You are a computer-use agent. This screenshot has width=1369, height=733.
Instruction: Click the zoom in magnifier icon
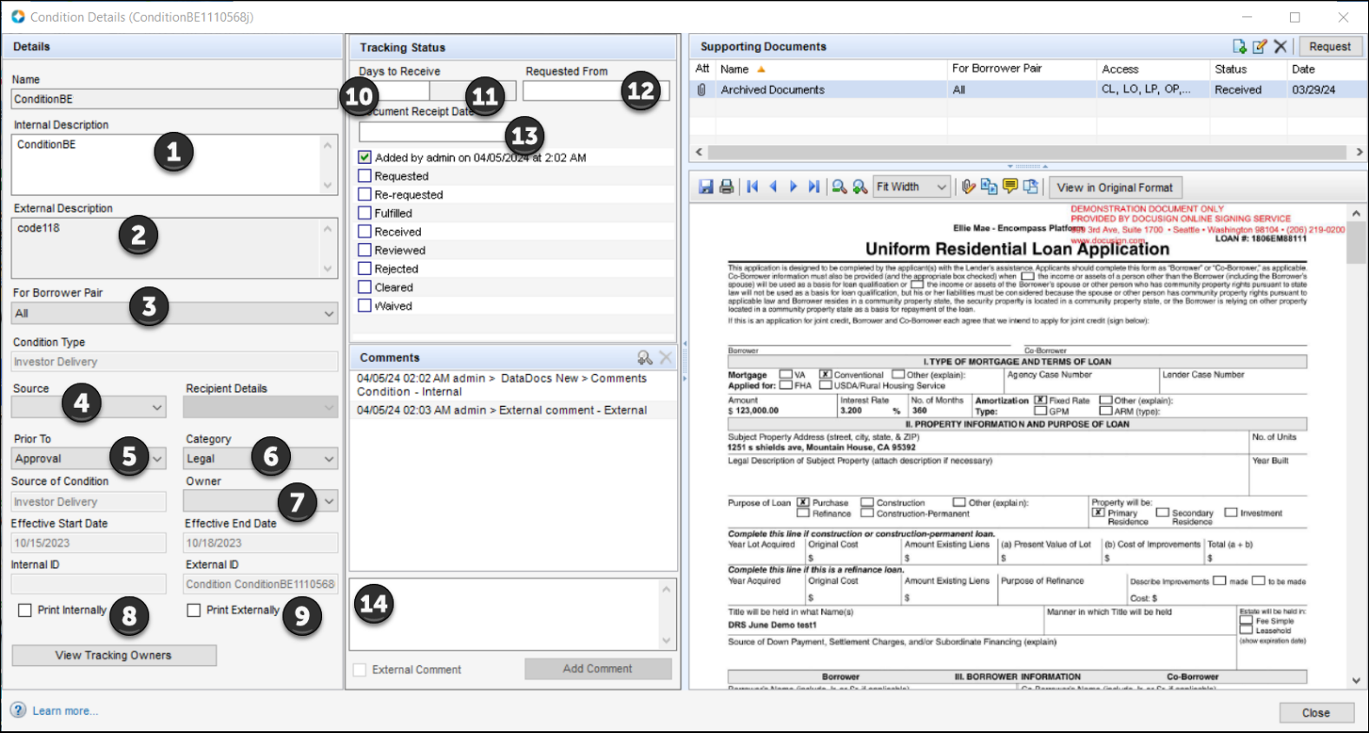(x=859, y=187)
